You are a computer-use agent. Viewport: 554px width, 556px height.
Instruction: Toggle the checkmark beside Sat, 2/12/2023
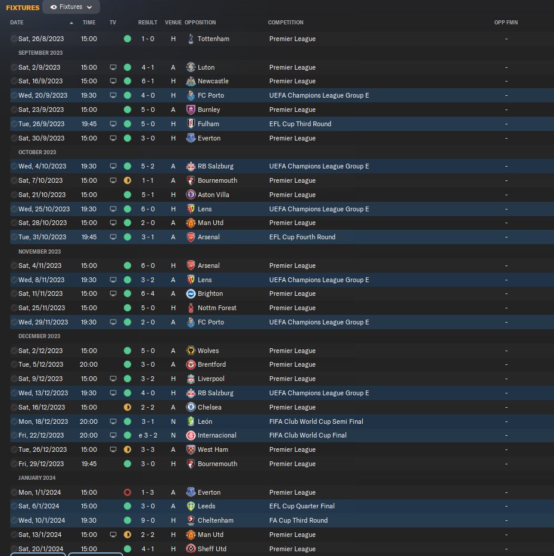(x=14, y=351)
